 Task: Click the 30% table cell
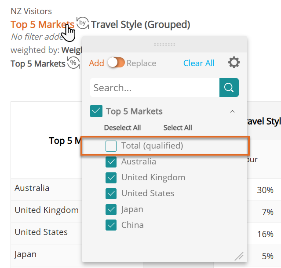pos(265,190)
